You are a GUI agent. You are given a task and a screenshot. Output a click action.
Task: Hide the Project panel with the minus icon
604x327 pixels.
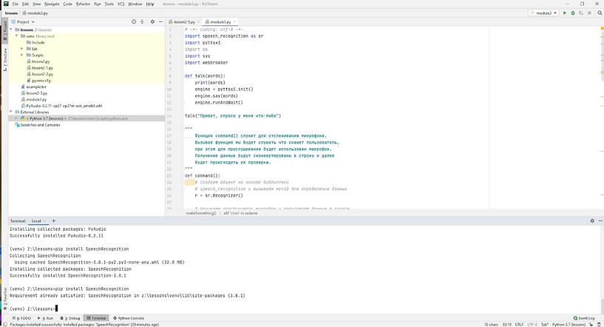point(160,22)
